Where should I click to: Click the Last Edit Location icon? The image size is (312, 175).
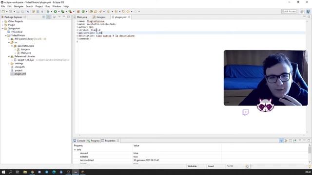pos(123,12)
